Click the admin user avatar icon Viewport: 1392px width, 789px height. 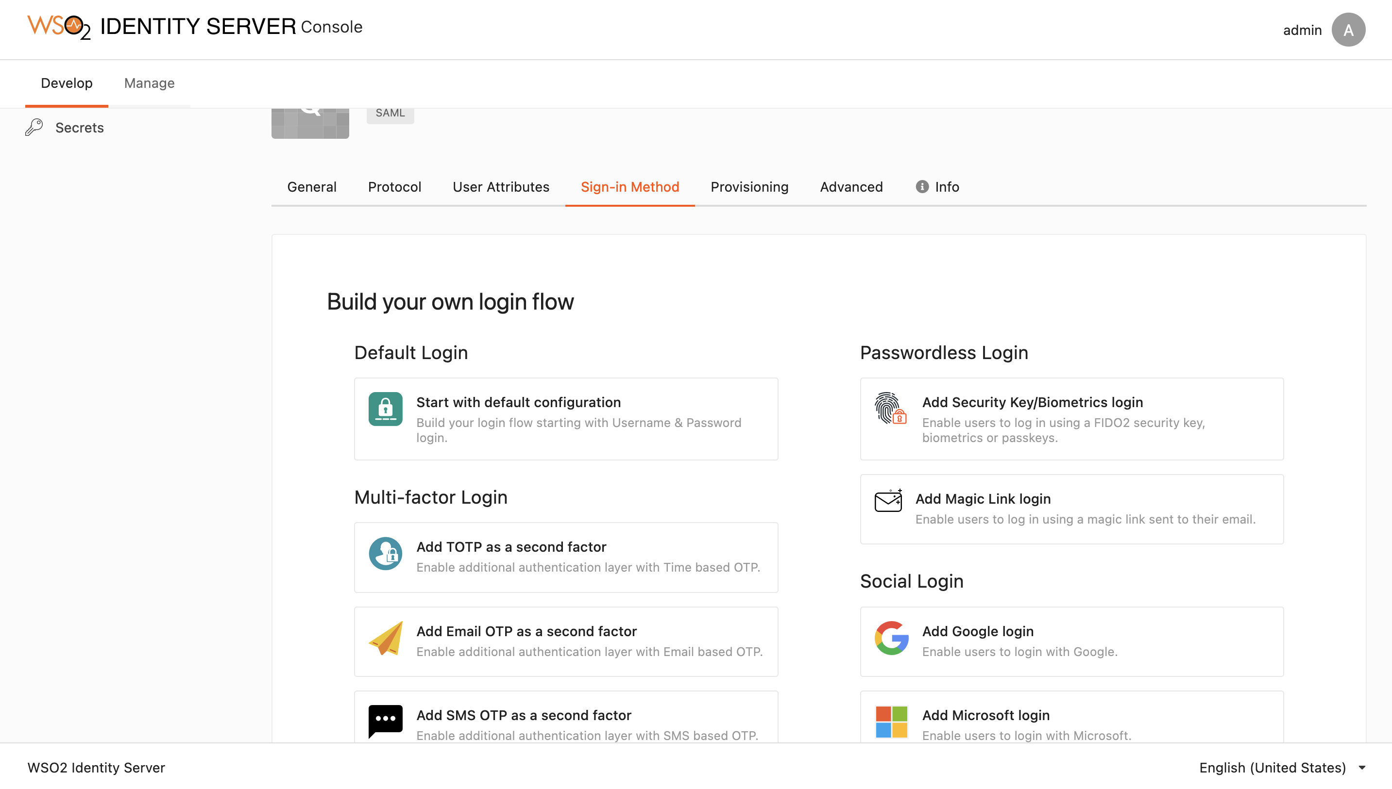coord(1349,30)
